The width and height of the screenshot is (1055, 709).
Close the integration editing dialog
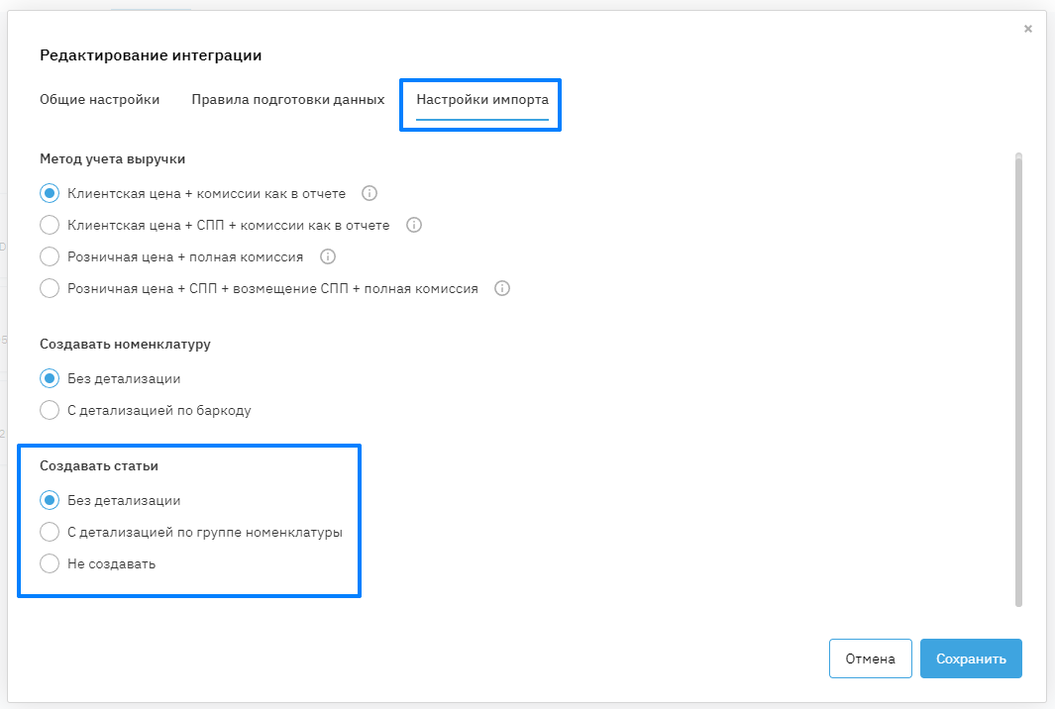1028,29
